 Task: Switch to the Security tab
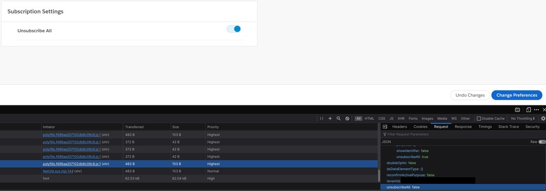[532, 127]
